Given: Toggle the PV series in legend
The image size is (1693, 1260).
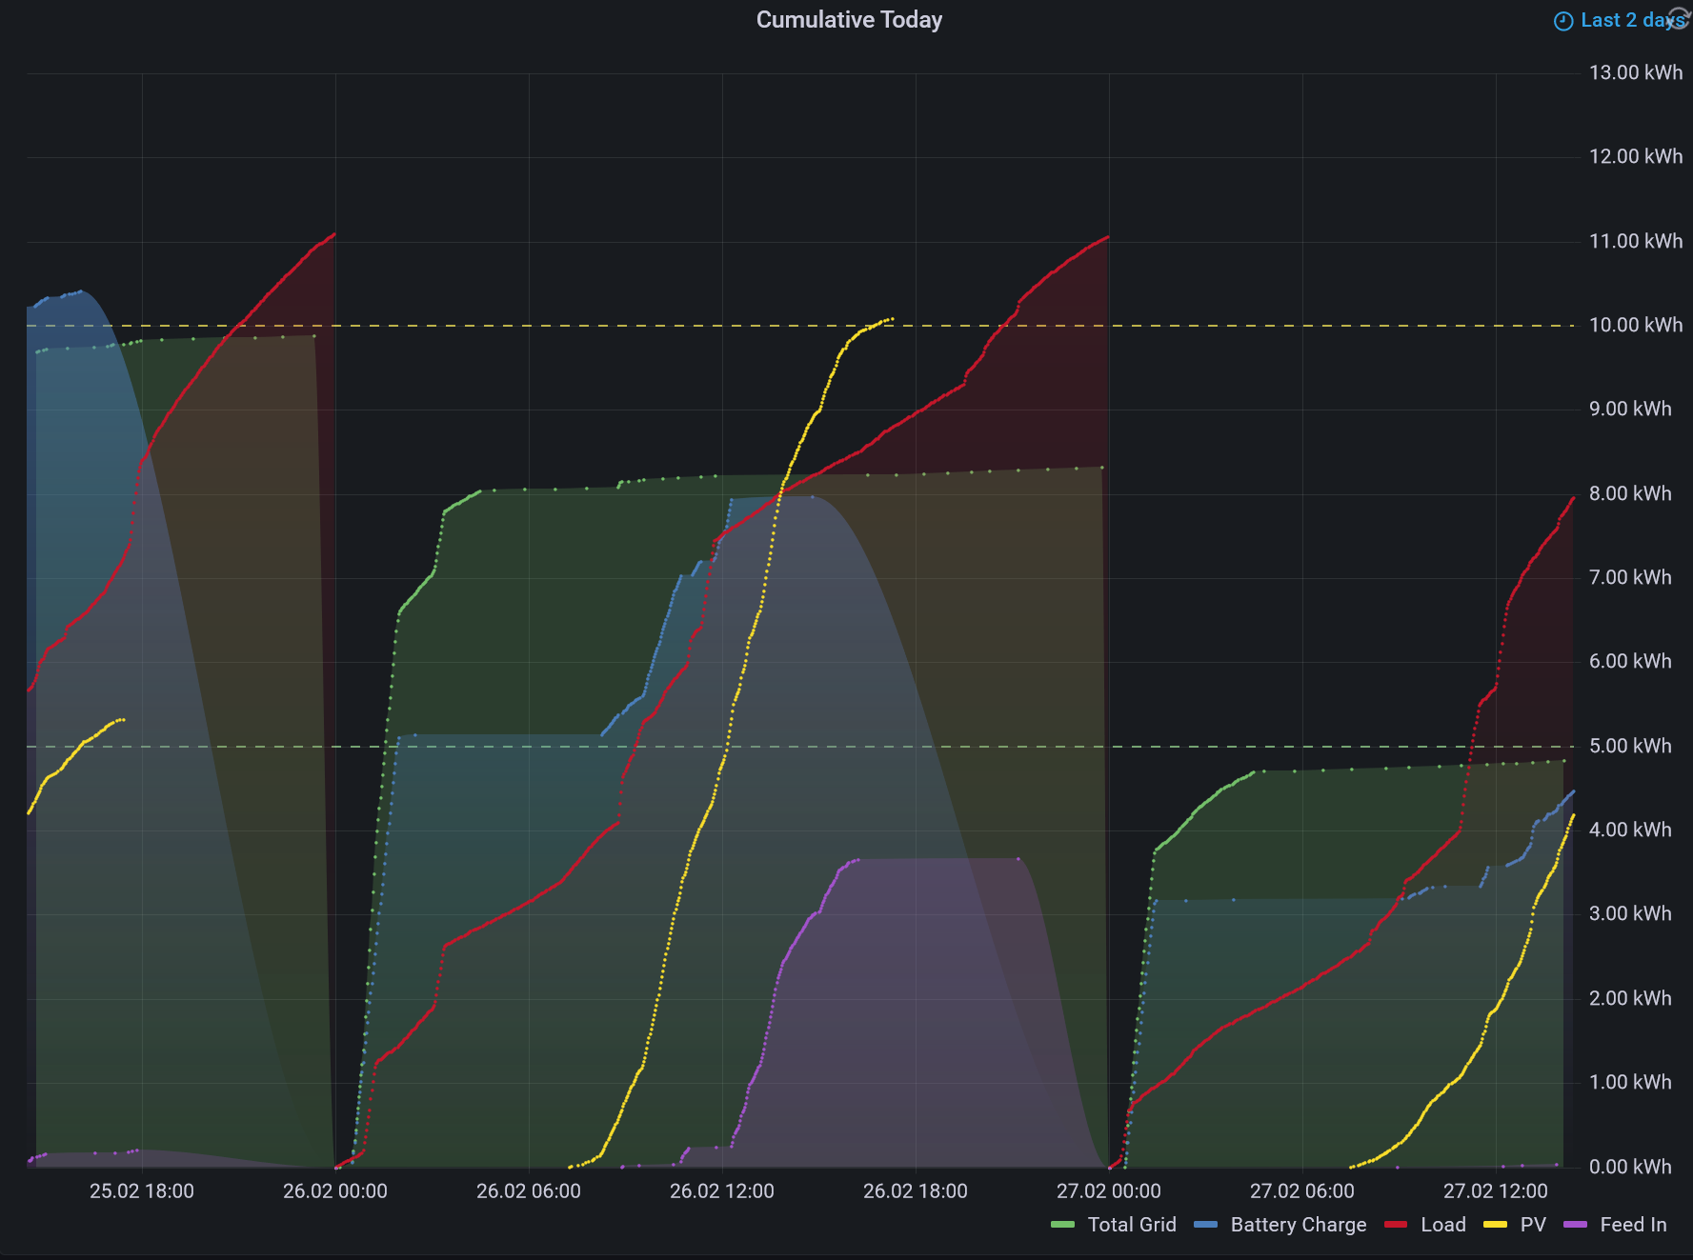Looking at the screenshot, I should coord(1533,1225).
